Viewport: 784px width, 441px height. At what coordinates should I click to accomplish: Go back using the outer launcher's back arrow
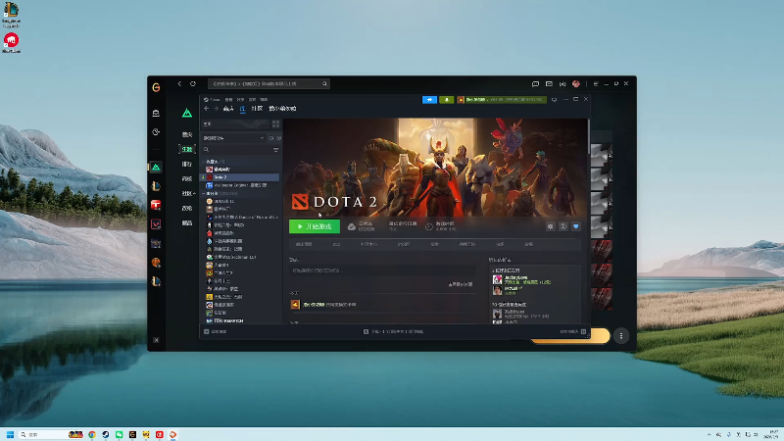179,83
